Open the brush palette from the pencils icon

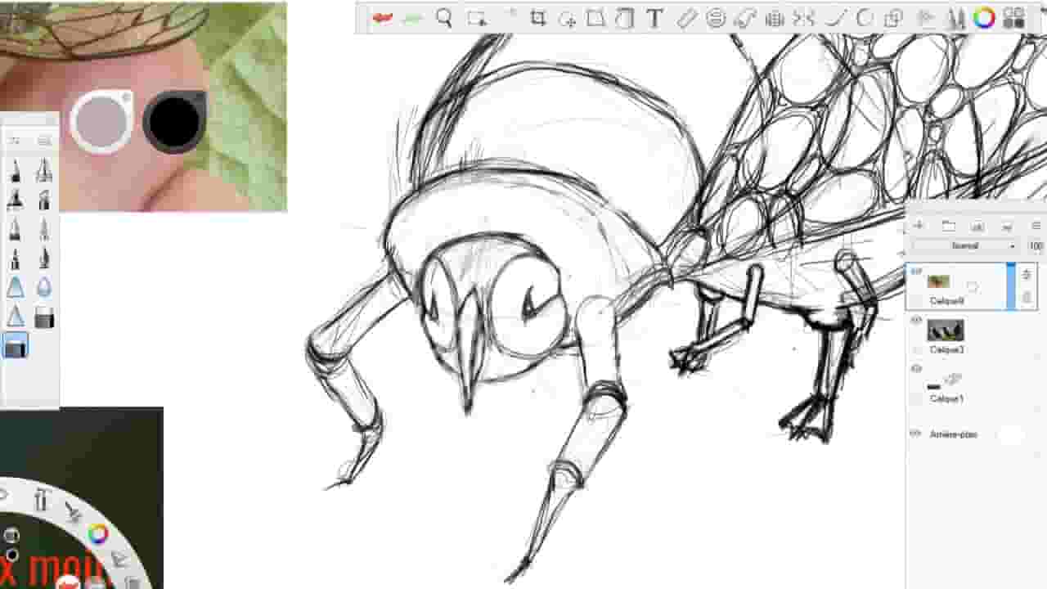pyautogui.click(x=955, y=18)
